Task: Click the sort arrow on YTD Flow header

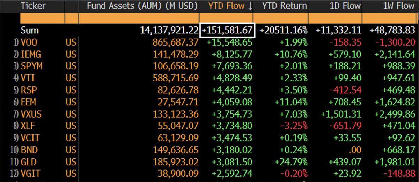Action: [x=250, y=6]
